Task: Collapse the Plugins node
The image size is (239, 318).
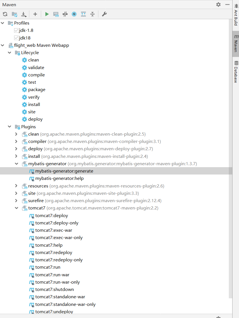Action: click(10, 127)
